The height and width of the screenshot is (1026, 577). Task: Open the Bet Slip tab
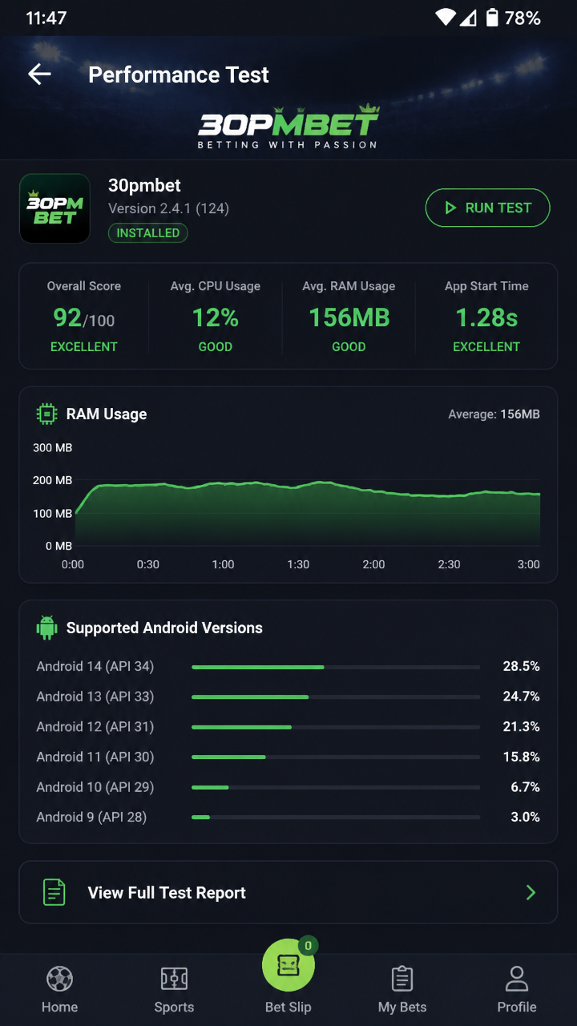click(288, 978)
